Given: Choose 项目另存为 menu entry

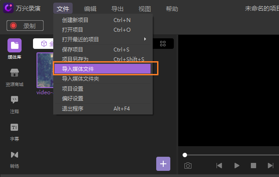Looking at the screenshot, I should 103,59.
